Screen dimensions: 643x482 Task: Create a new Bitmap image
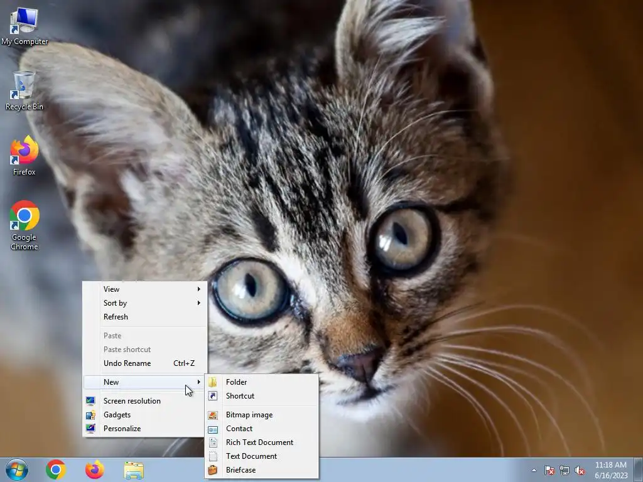[262, 415]
